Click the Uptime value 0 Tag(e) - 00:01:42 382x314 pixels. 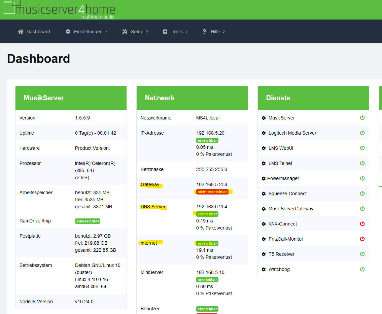(x=96, y=133)
